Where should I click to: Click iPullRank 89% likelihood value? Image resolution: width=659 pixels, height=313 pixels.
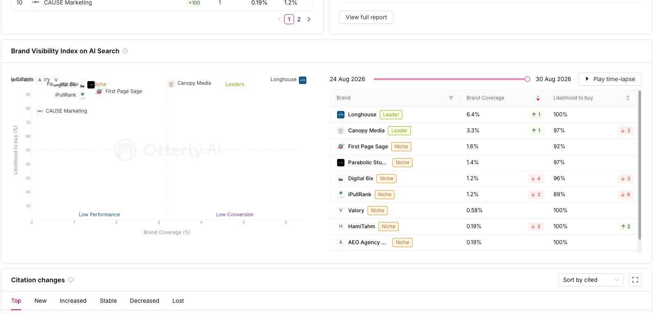[x=559, y=195]
